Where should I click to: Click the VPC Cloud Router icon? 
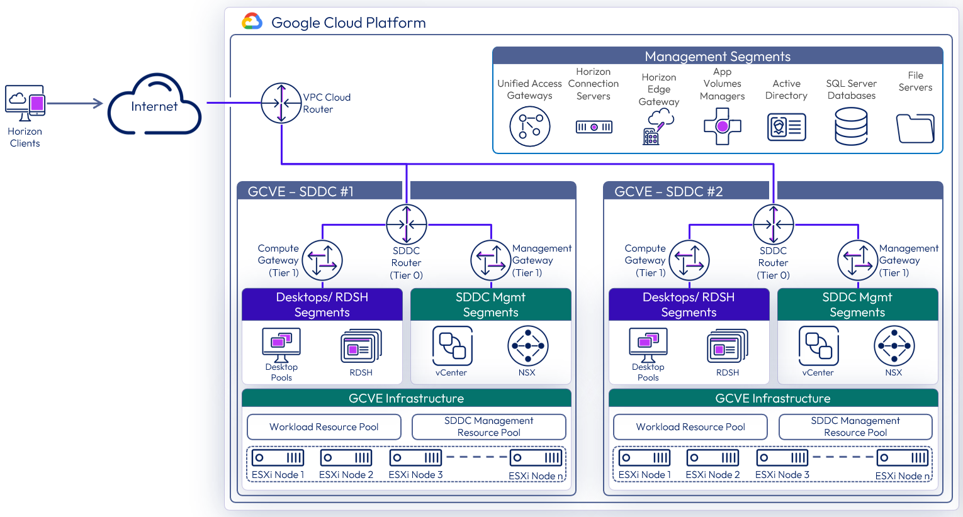coord(281,103)
